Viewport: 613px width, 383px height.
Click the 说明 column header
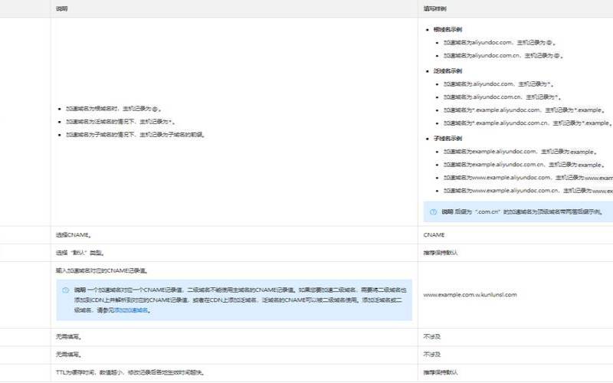coord(62,8)
